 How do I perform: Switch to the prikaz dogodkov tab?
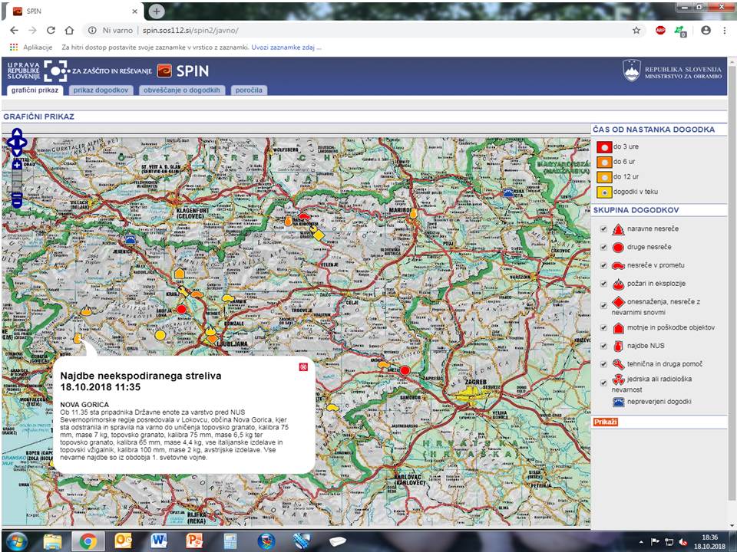point(101,90)
